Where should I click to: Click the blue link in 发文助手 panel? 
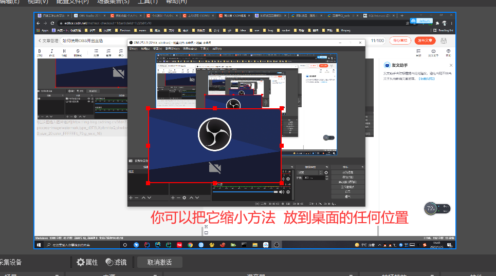(x=427, y=78)
